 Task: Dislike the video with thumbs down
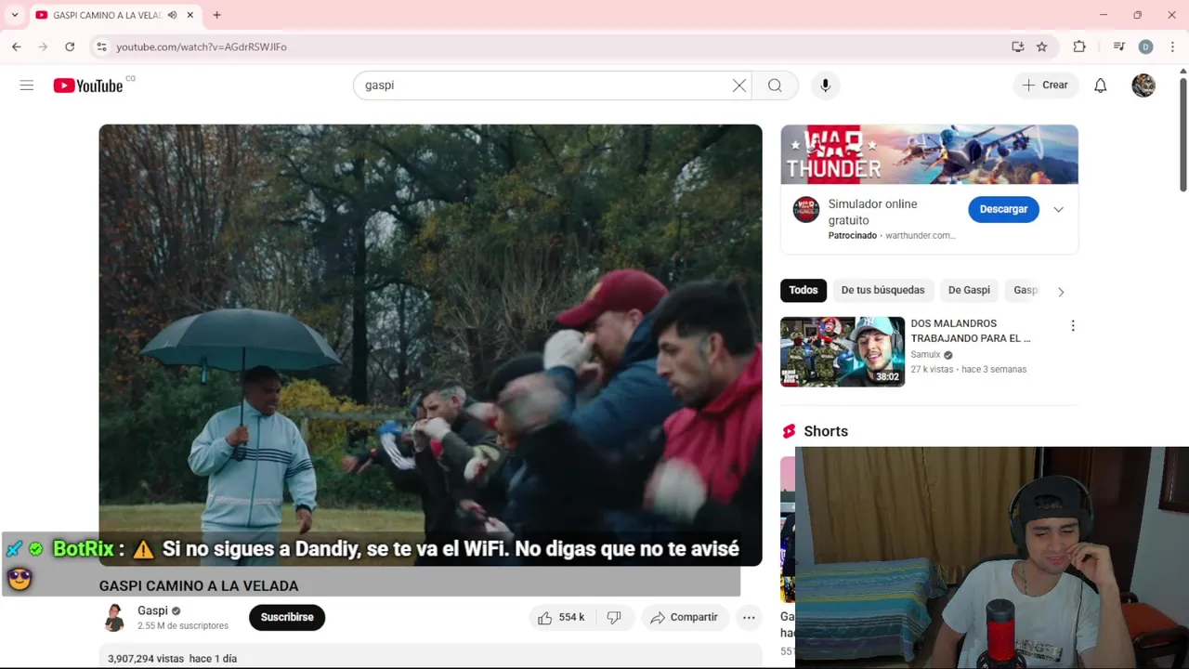coord(614,617)
